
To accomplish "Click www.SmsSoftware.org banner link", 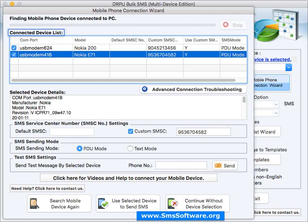I will point(181,216).
